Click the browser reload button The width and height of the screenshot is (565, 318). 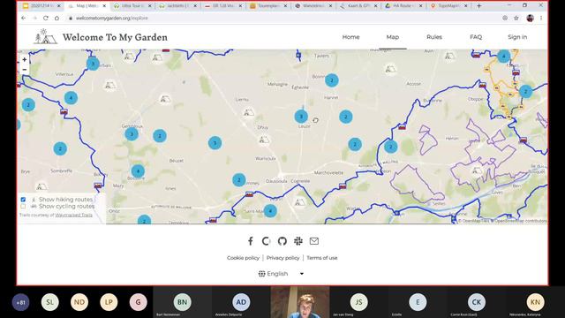45,18
